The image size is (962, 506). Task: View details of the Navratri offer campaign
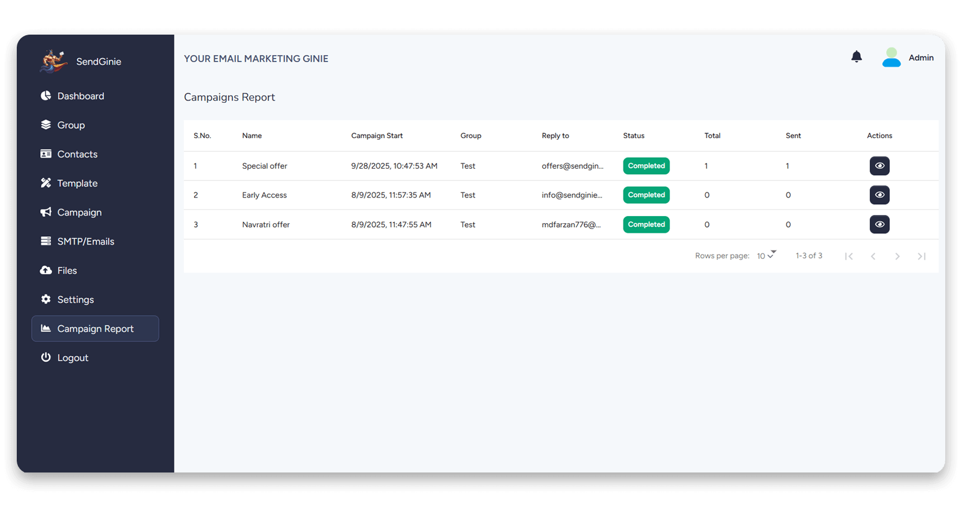click(x=879, y=225)
